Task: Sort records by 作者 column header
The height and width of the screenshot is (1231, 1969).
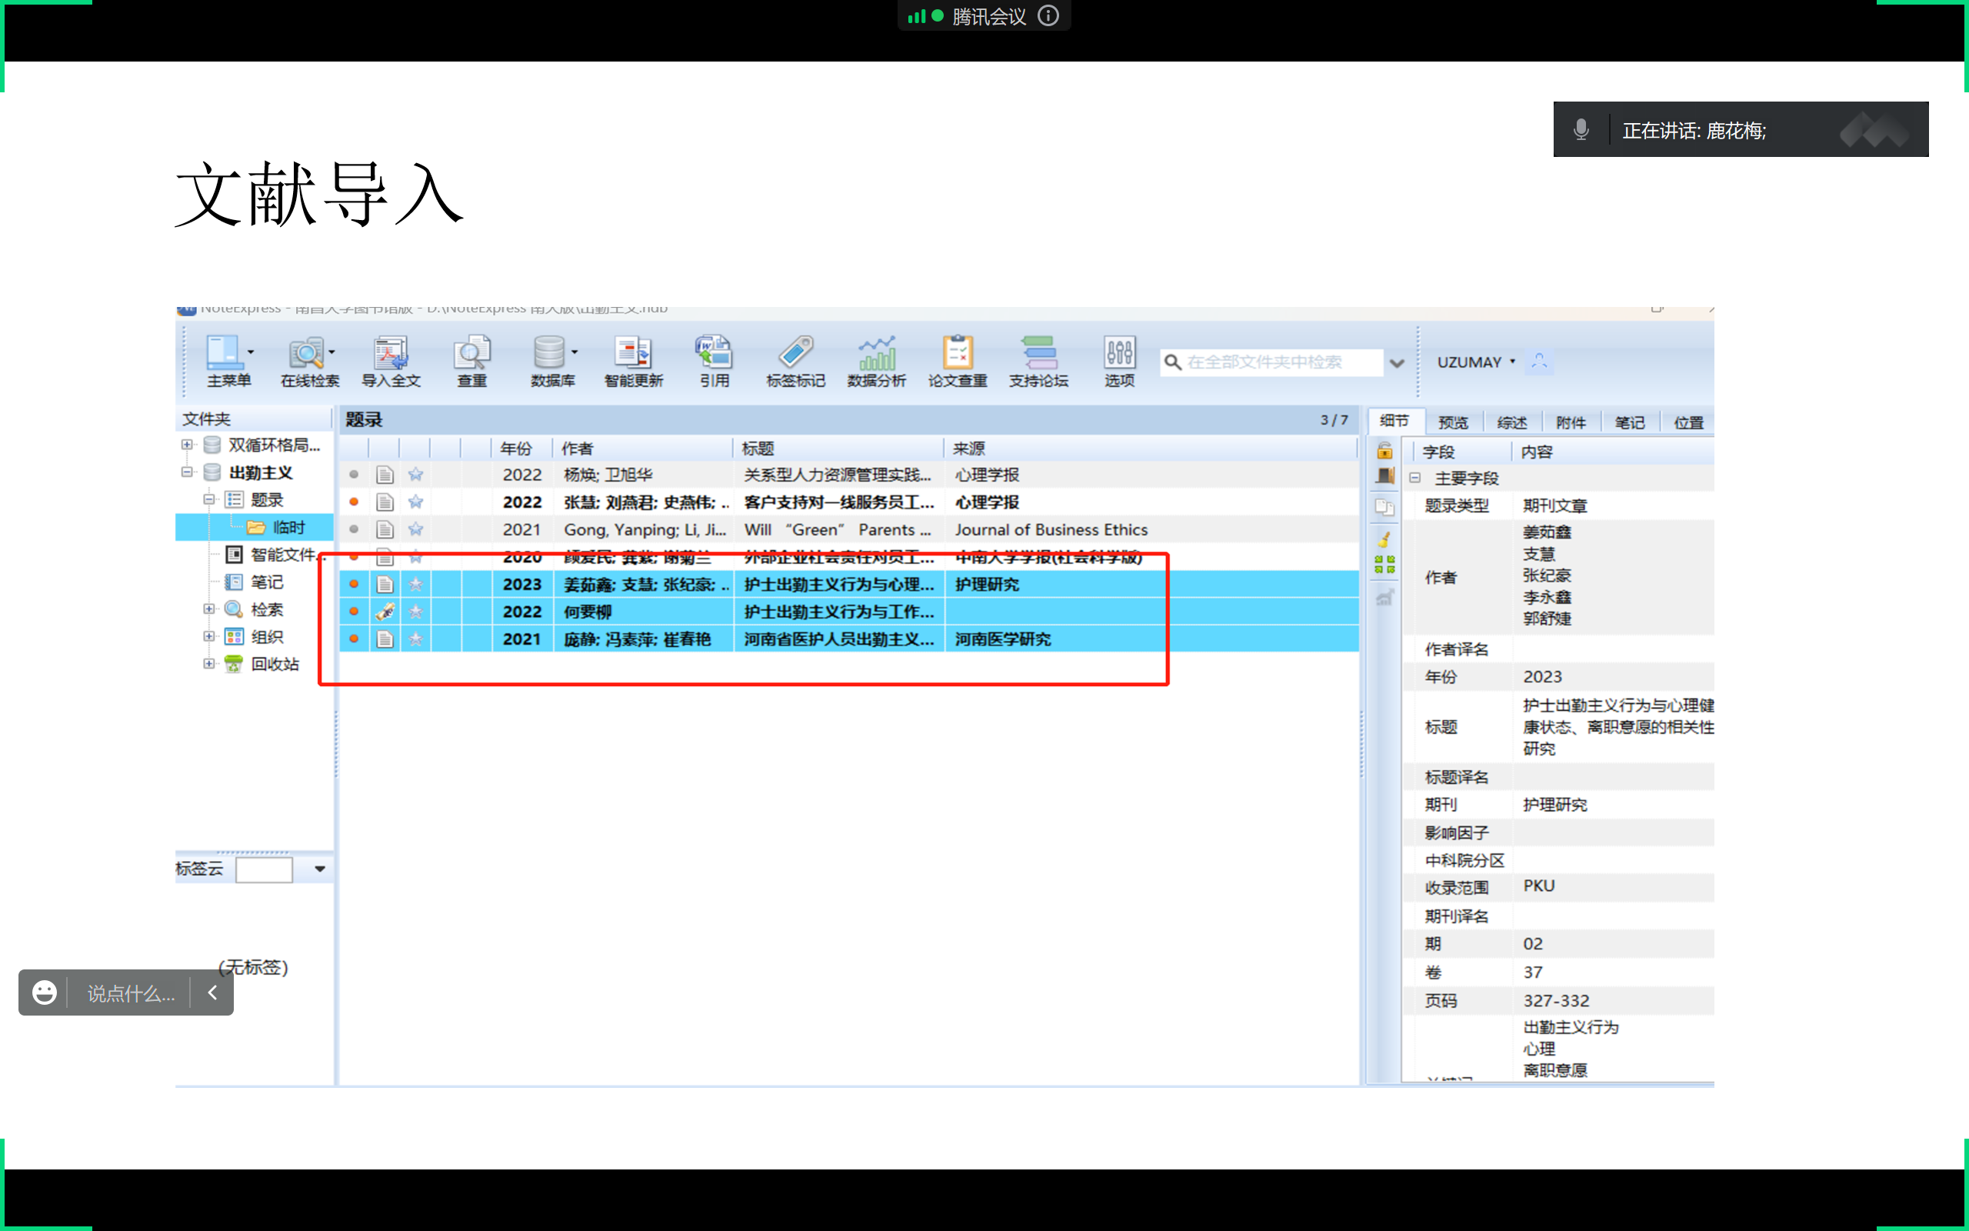Action: 643,449
